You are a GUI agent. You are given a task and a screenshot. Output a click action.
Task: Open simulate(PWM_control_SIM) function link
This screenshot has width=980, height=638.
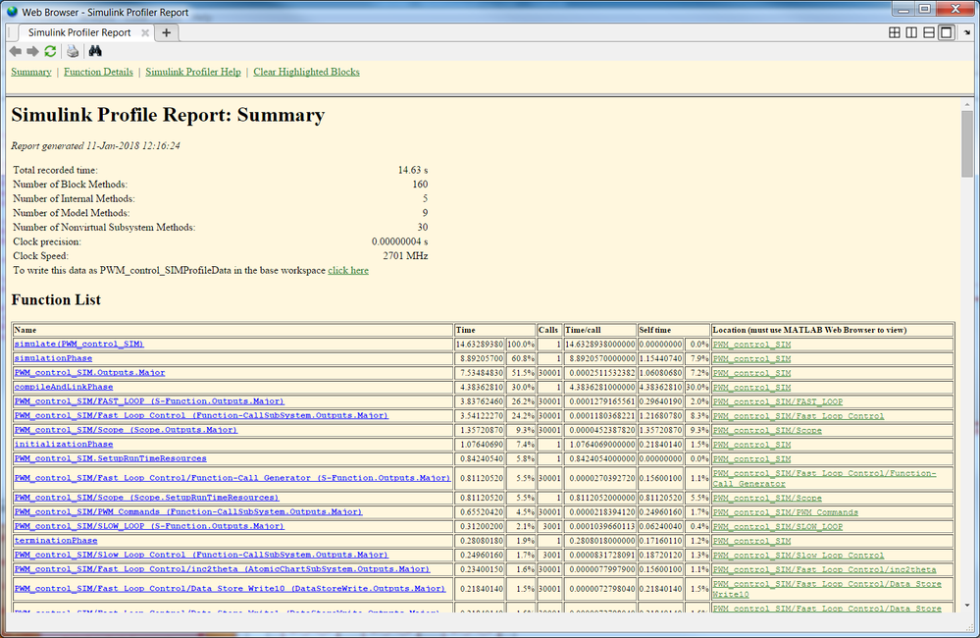click(78, 344)
